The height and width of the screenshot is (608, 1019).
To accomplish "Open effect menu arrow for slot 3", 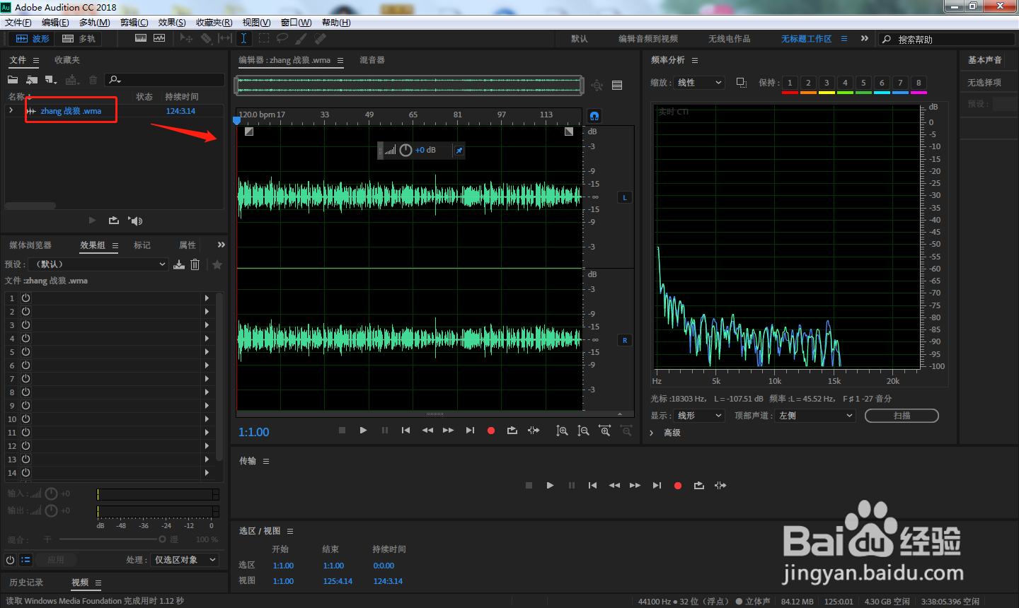I will [x=207, y=325].
